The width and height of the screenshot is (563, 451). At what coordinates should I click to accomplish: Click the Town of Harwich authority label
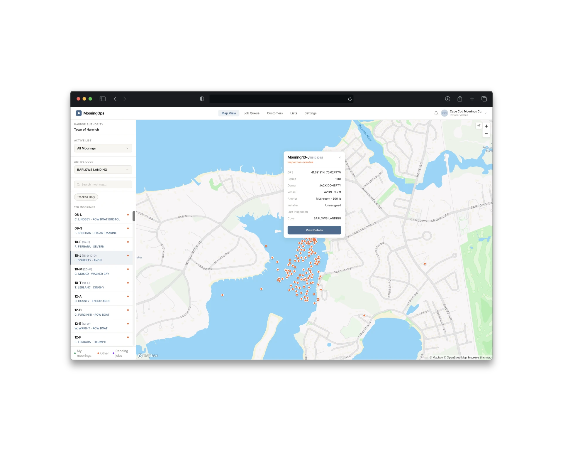[87, 129]
